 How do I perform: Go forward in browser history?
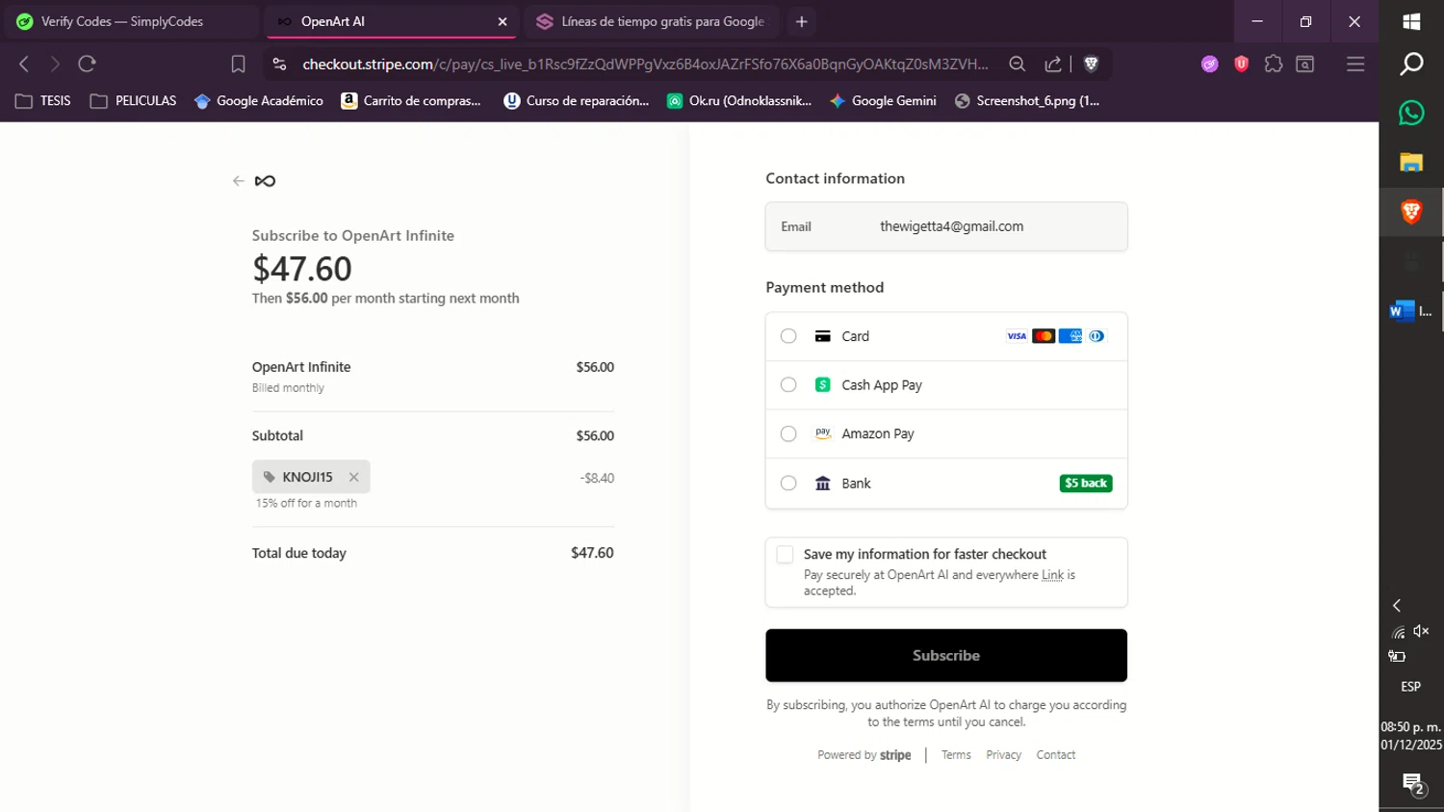55,64
